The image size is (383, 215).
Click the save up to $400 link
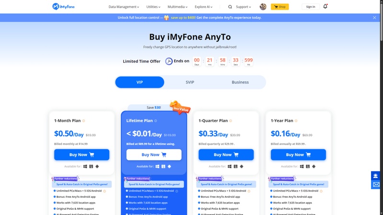point(183,18)
